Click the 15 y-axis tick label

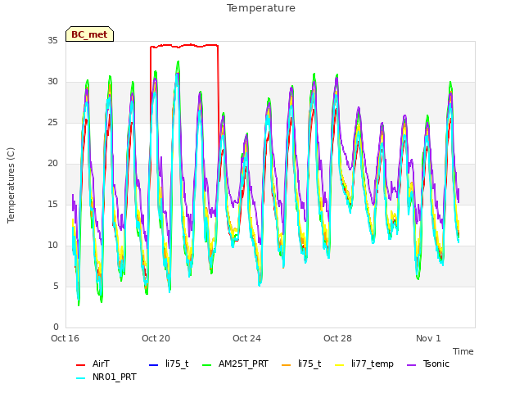(x=52, y=205)
